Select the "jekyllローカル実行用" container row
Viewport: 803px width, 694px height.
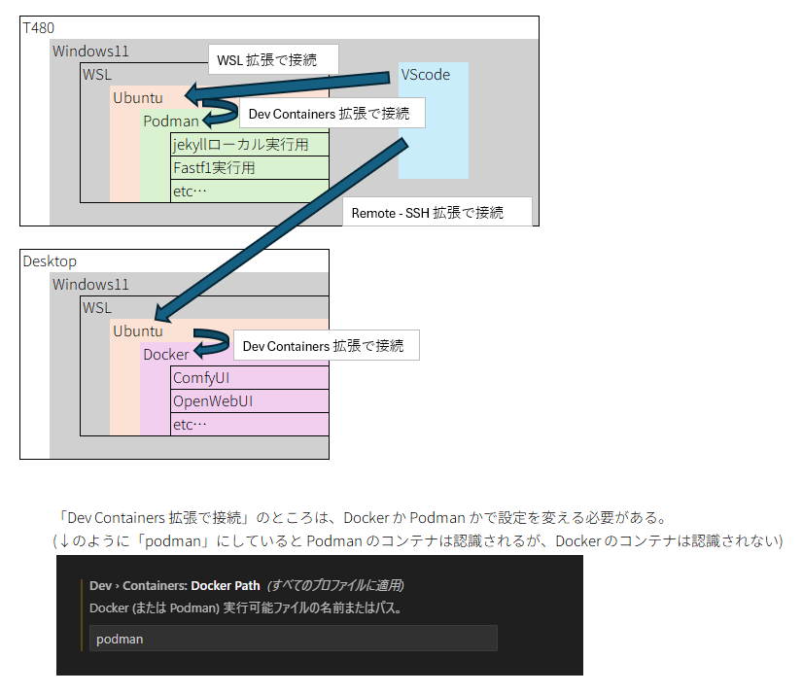pyautogui.click(x=250, y=145)
